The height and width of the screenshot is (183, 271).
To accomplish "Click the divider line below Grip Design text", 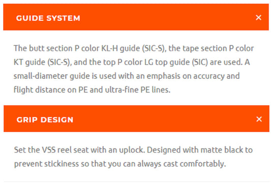I will (136, 181).
